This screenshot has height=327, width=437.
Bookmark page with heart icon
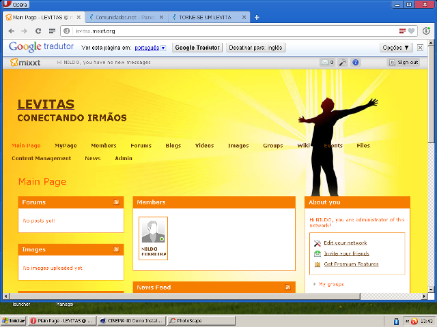click(411, 31)
